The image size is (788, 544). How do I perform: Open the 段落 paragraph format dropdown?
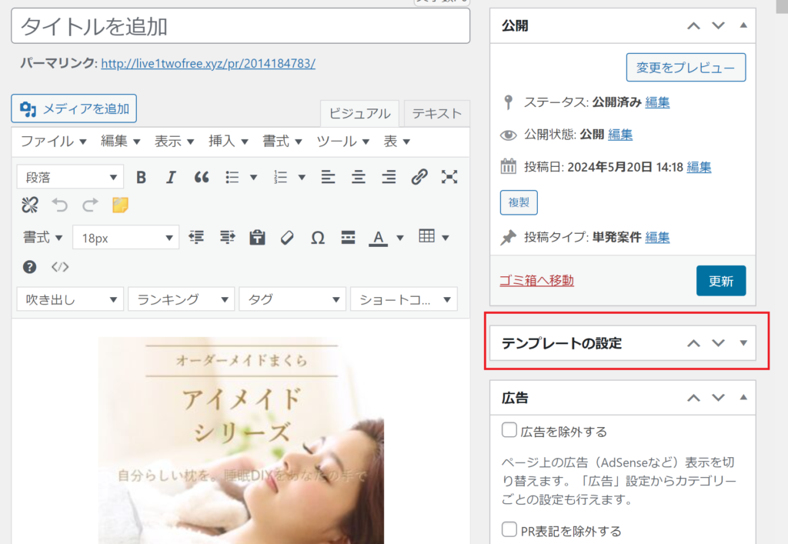(x=70, y=177)
